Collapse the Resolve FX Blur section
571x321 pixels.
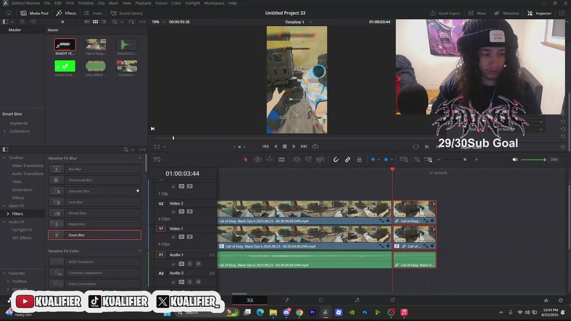coord(140,158)
